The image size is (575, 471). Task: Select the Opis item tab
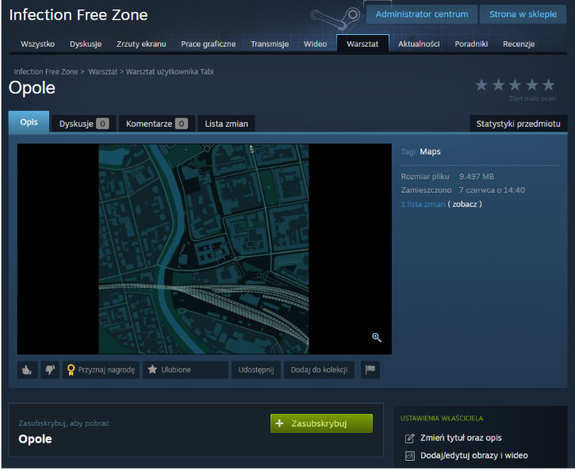(29, 121)
